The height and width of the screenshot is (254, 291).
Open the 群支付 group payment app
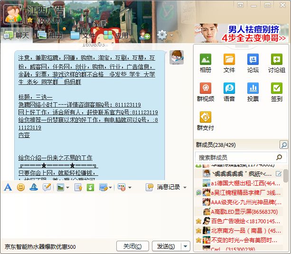[206, 121]
